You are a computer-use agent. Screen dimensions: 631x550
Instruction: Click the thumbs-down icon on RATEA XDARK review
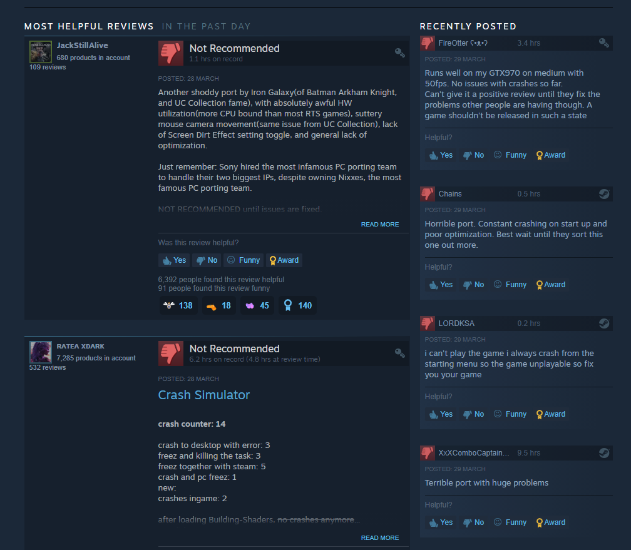tap(171, 354)
